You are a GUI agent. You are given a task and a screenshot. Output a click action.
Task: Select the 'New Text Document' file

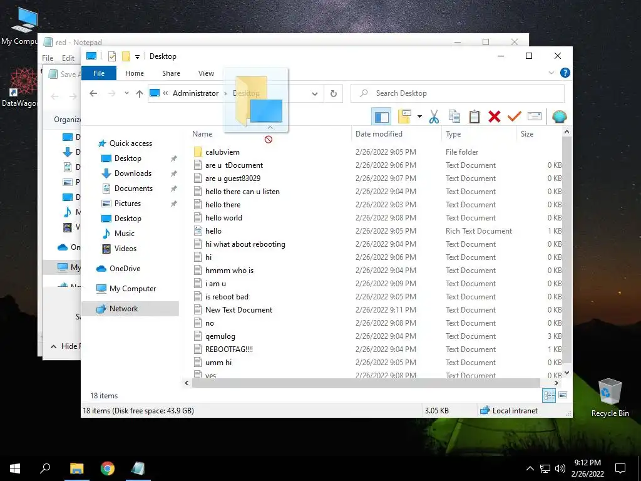point(238,310)
